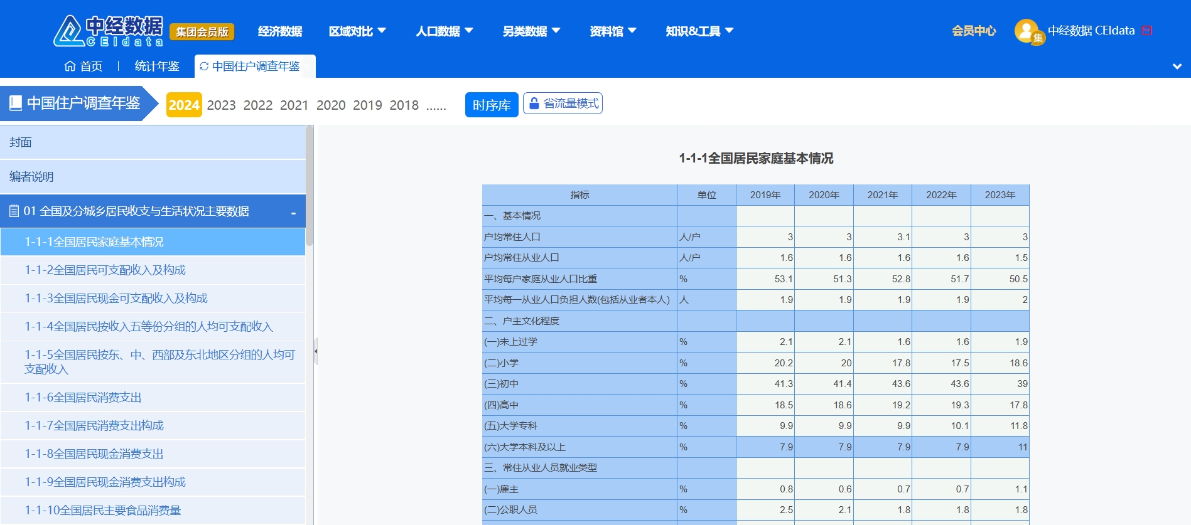The height and width of the screenshot is (525, 1191).
Task: Click the 集团会员版 badge
Action: 202,31
